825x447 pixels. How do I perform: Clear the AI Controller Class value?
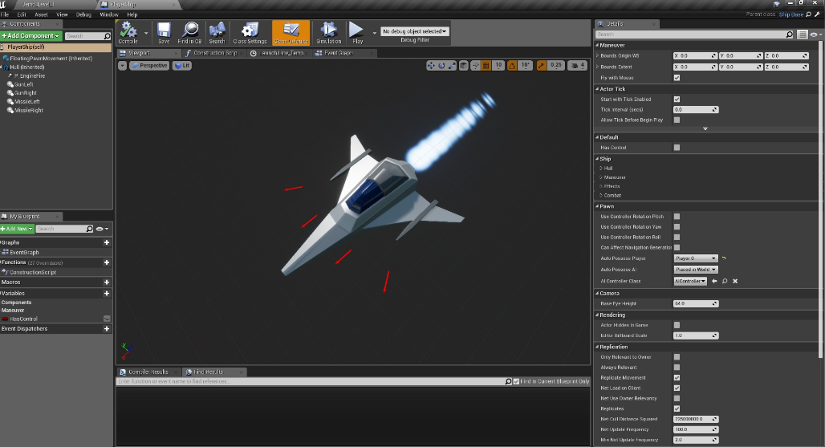coord(735,281)
